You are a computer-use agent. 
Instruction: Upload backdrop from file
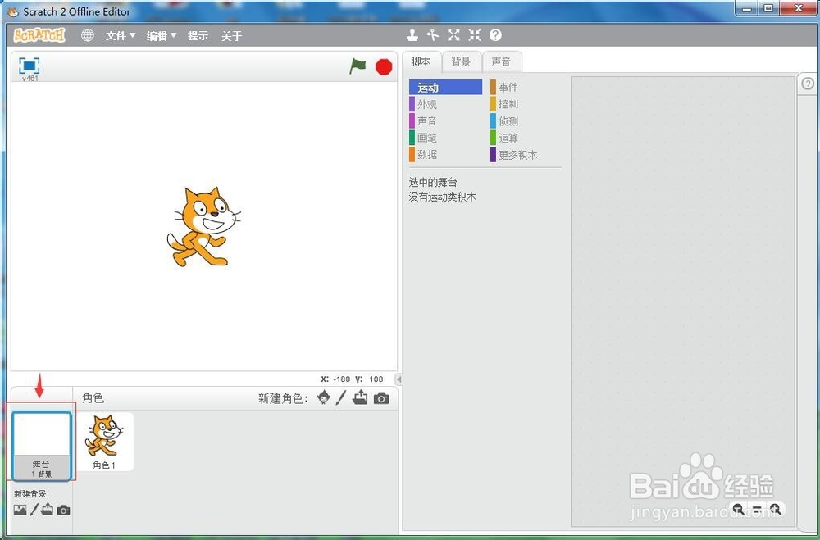[x=47, y=509]
